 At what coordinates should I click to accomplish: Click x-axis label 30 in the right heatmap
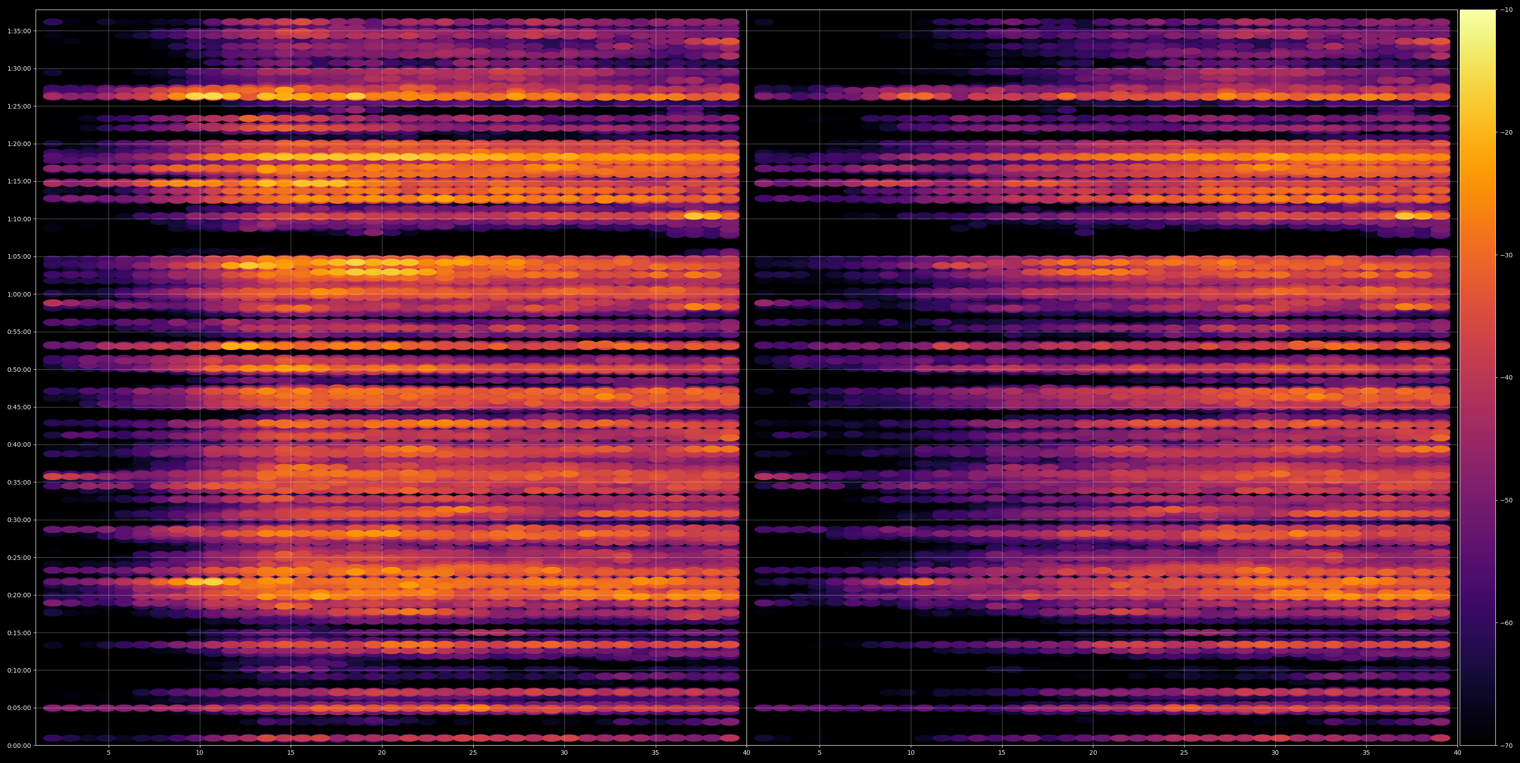pos(1275,753)
